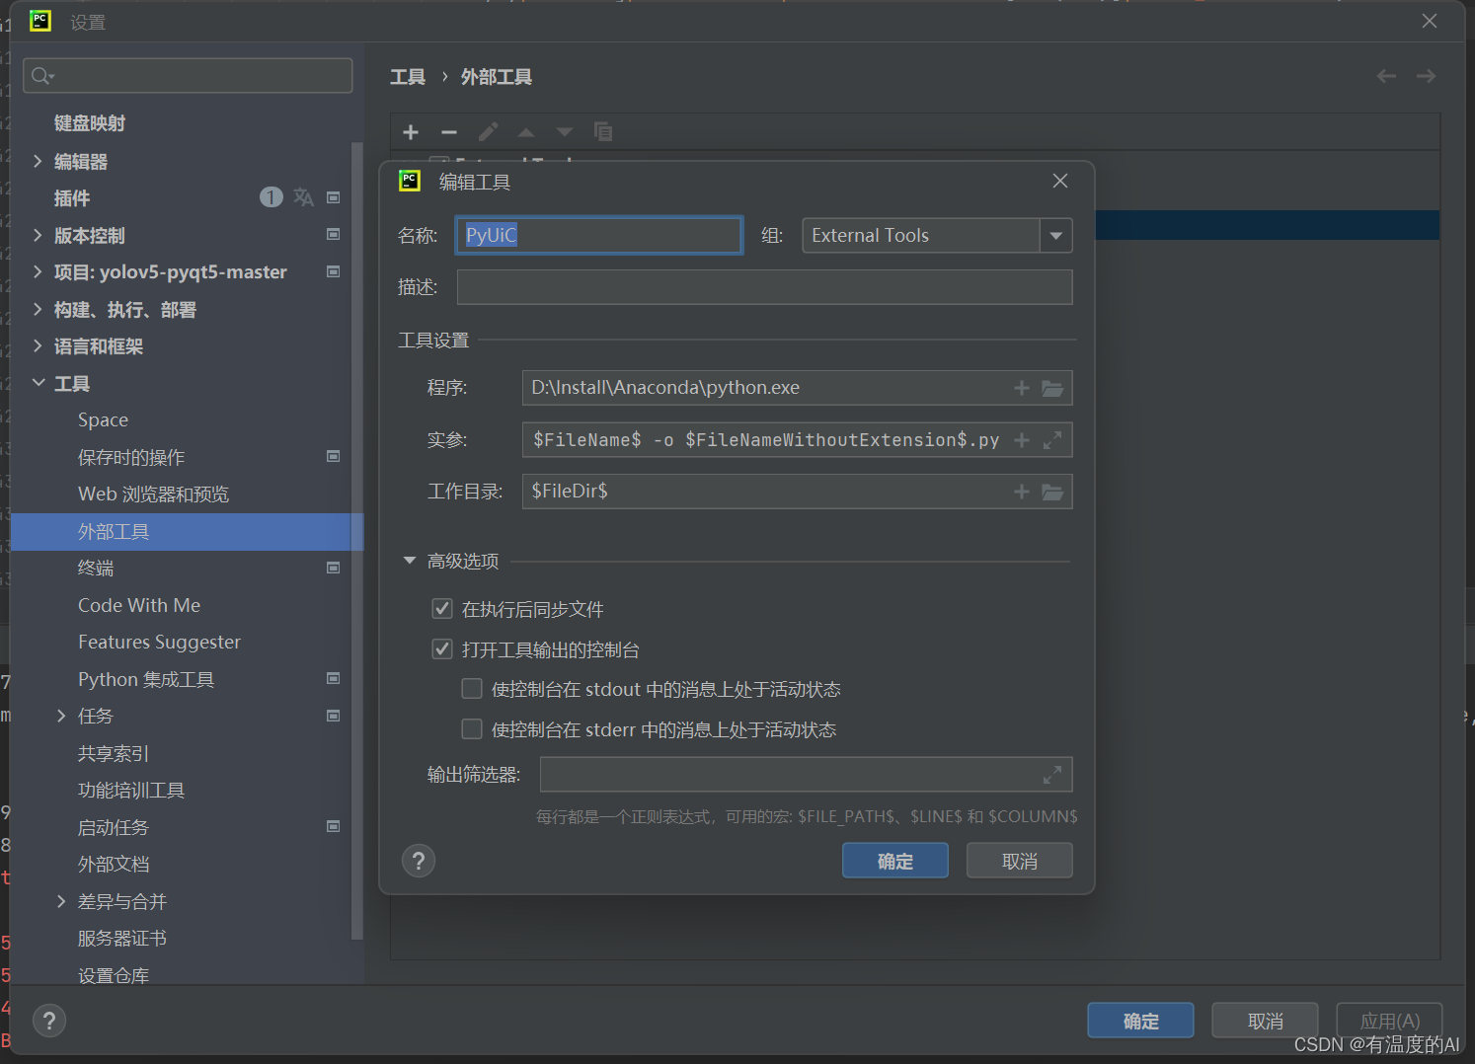The height and width of the screenshot is (1064, 1475).
Task: Open the 组 External Tools dropdown
Action: (x=1056, y=236)
